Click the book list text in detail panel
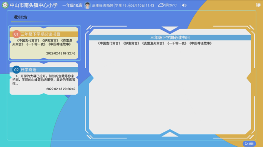 click(x=154, y=43)
